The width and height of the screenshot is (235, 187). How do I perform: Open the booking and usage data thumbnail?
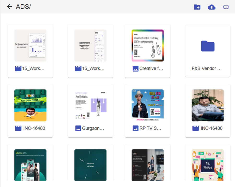(x=30, y=45)
